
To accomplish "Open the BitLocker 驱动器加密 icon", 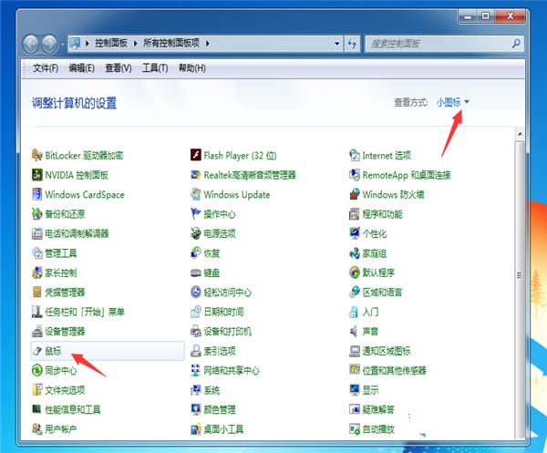I will tap(36, 155).
